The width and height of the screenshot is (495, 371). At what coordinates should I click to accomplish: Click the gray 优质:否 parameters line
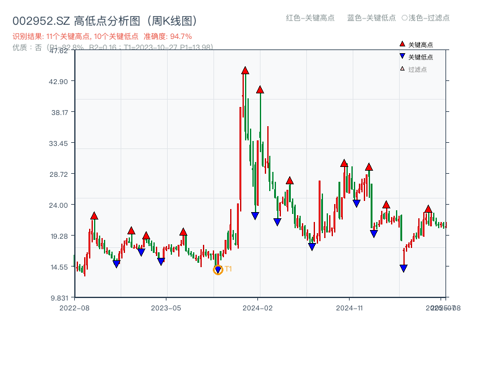tap(113, 48)
